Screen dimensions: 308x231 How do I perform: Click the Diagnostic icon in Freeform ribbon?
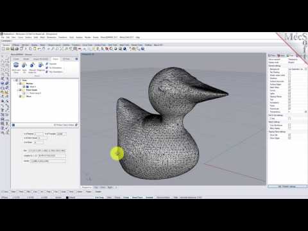[40, 65]
